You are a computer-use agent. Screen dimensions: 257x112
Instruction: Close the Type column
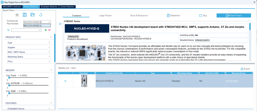171,73
